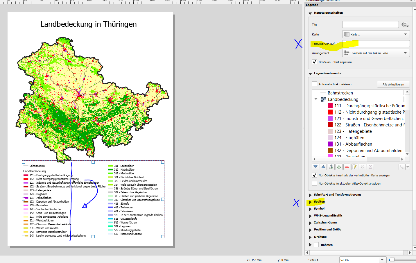Image resolution: width=416 pixels, height=263 pixels.
Task: Select 131 - Abbauflächen legend entry
Action: 353,144
